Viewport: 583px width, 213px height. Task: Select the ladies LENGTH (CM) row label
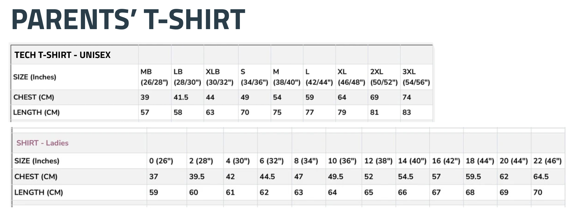(39, 192)
